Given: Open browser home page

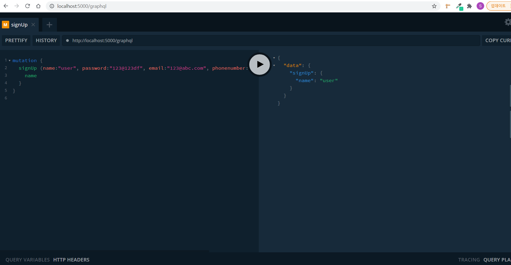Looking at the screenshot, I should tap(38, 6).
